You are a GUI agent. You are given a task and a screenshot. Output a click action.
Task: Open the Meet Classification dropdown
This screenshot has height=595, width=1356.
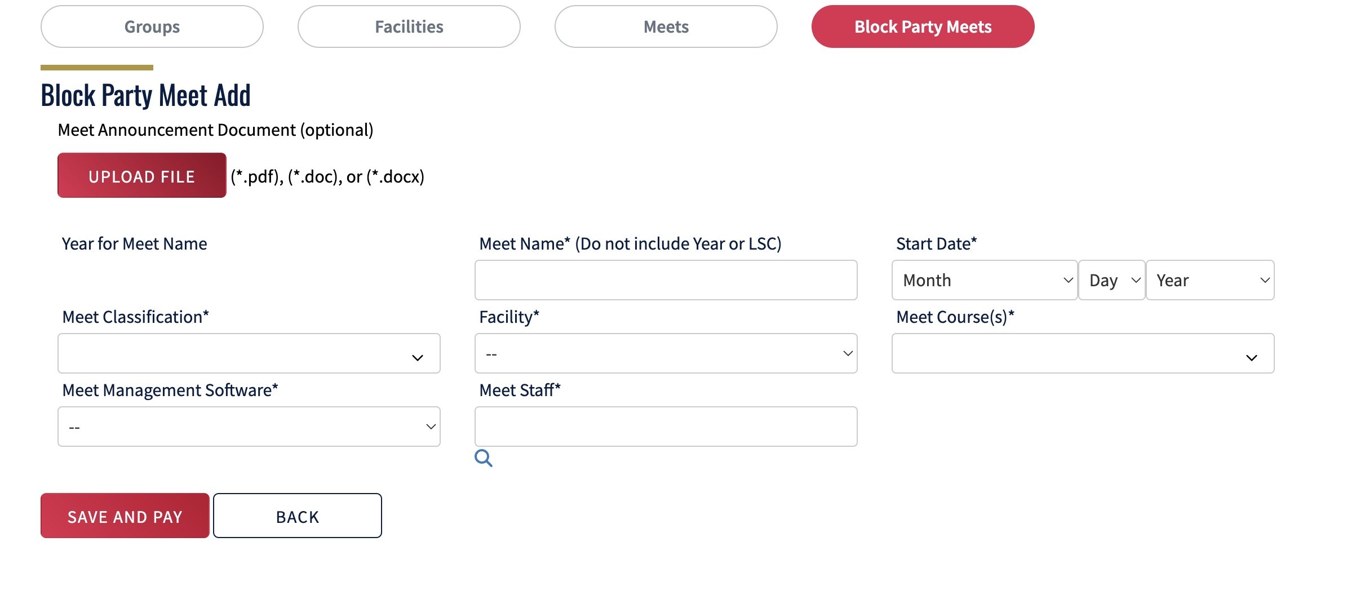249,353
